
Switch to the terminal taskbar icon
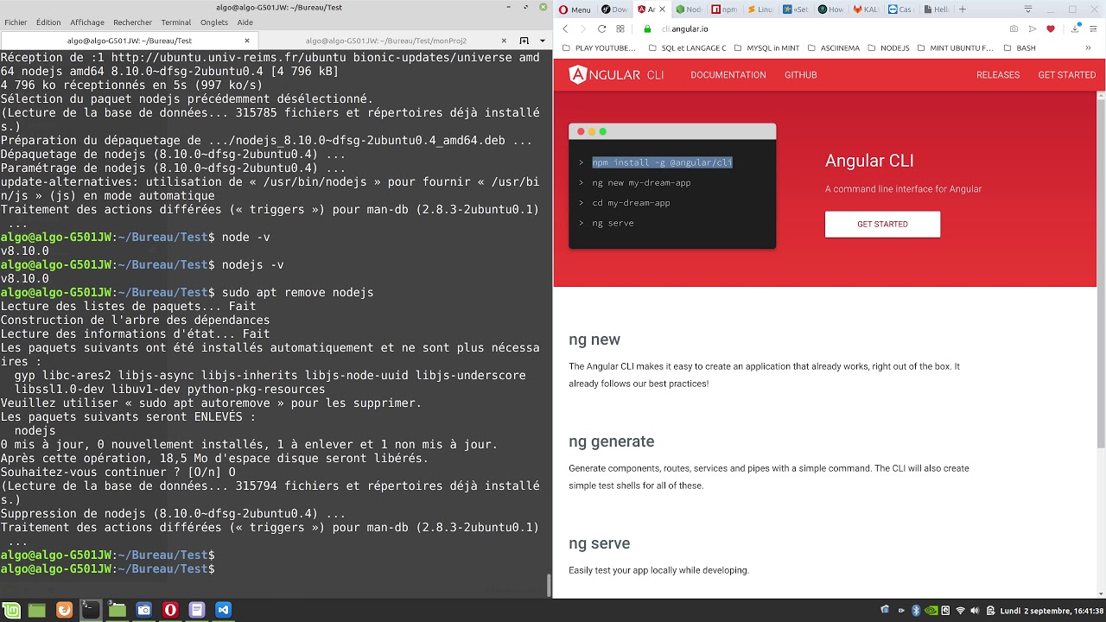[x=91, y=610]
